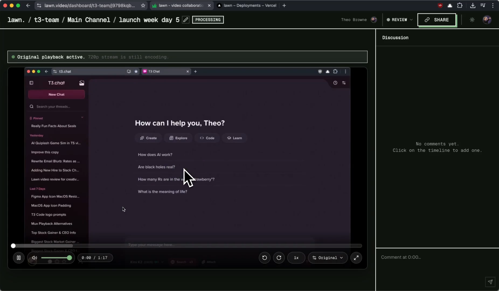The image size is (499, 291).
Task: Skip forward using the forward arrow icon
Action: 279,258
